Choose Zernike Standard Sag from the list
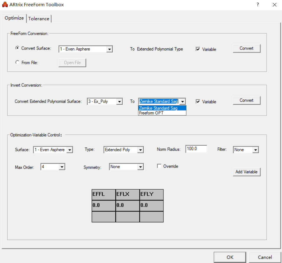Screen dimensions: 282x263 point(162,108)
